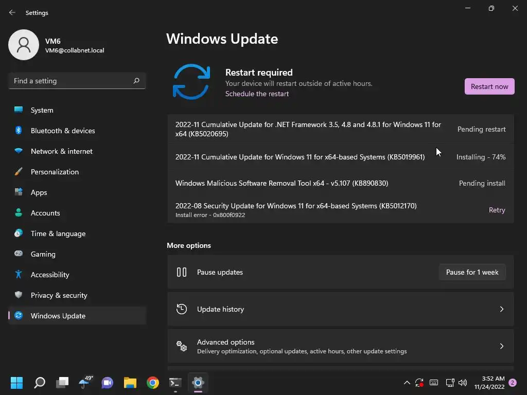Open Personalization settings
This screenshot has width=527, height=395.
(77, 172)
